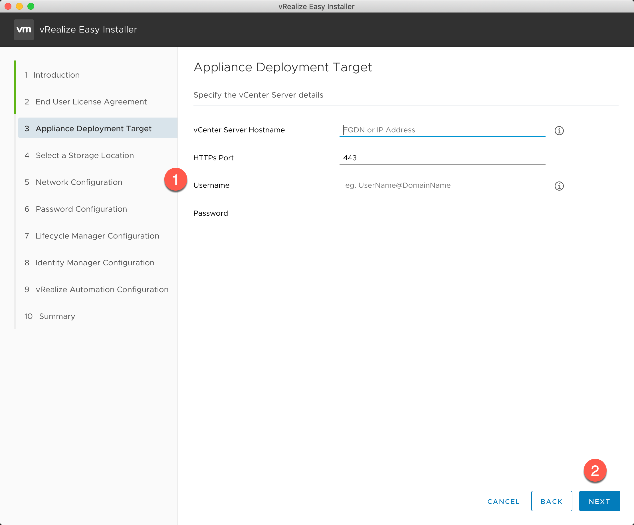Open the info icon next to vCenter Server Hostname

tap(559, 130)
